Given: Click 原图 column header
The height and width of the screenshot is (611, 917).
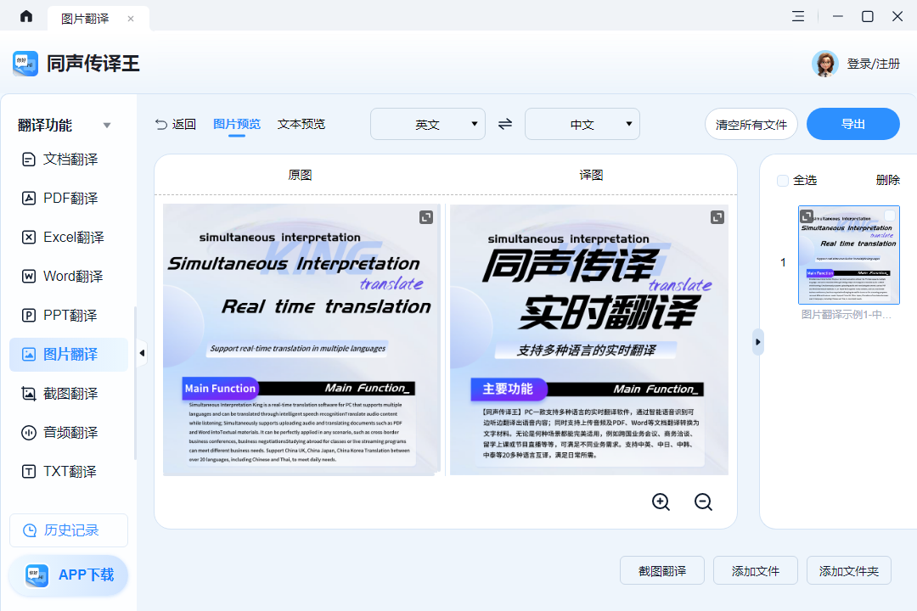Looking at the screenshot, I should point(300,175).
